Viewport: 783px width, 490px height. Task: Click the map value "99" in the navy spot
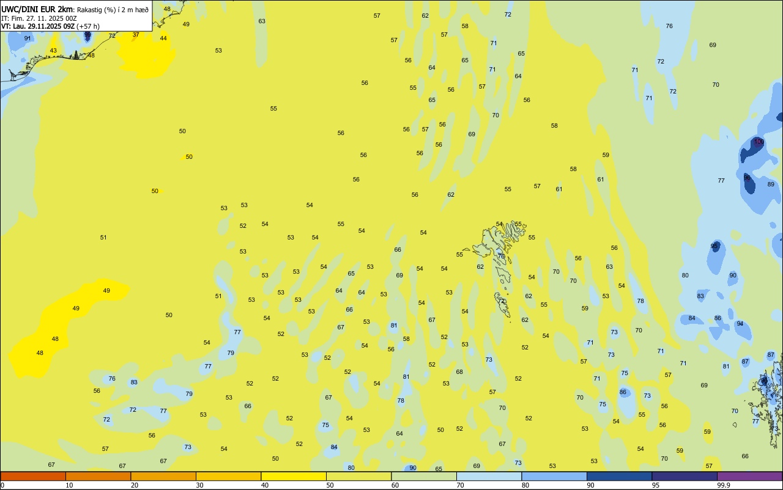87,35
